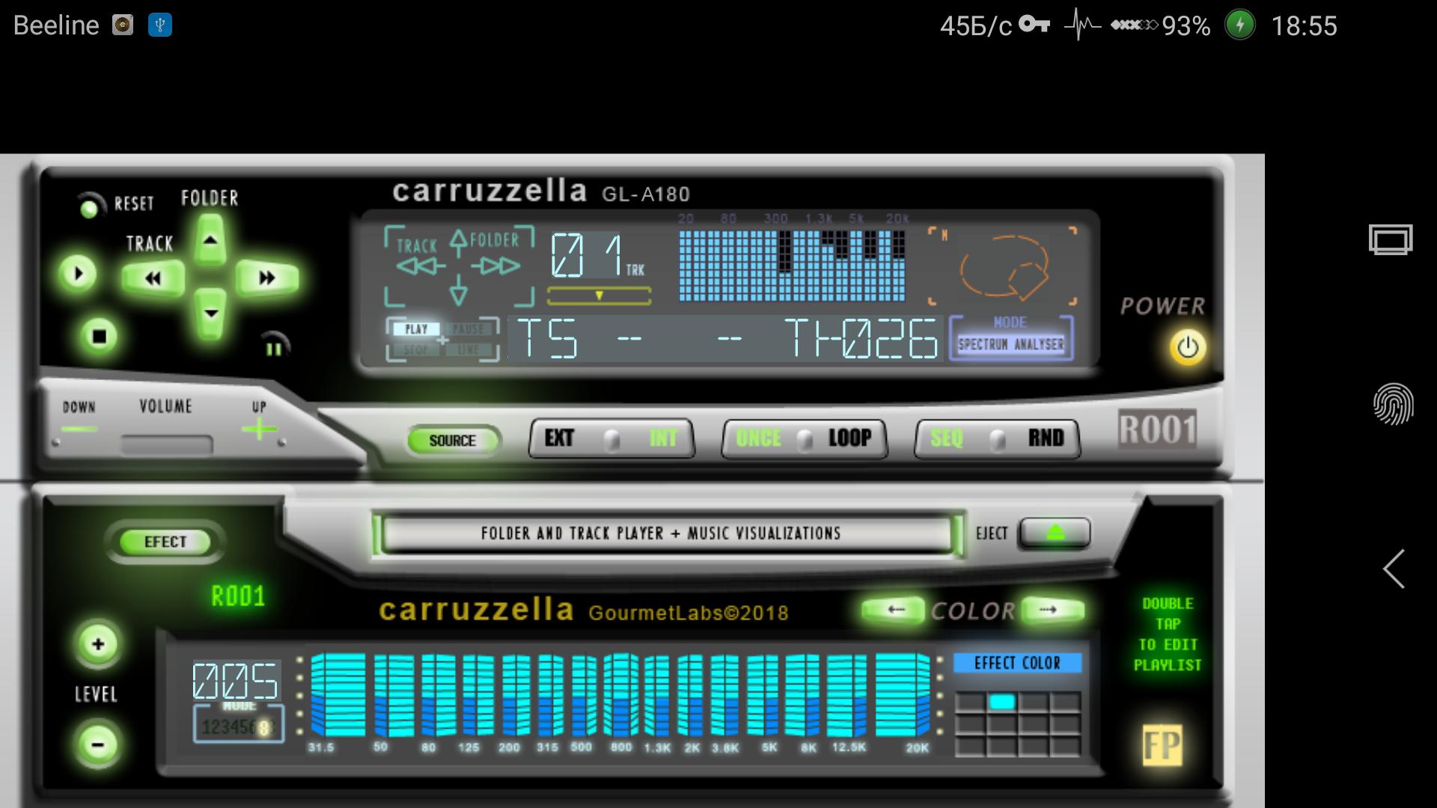
Task: Tap the fingerprint navigation icon
Action: tap(1393, 404)
